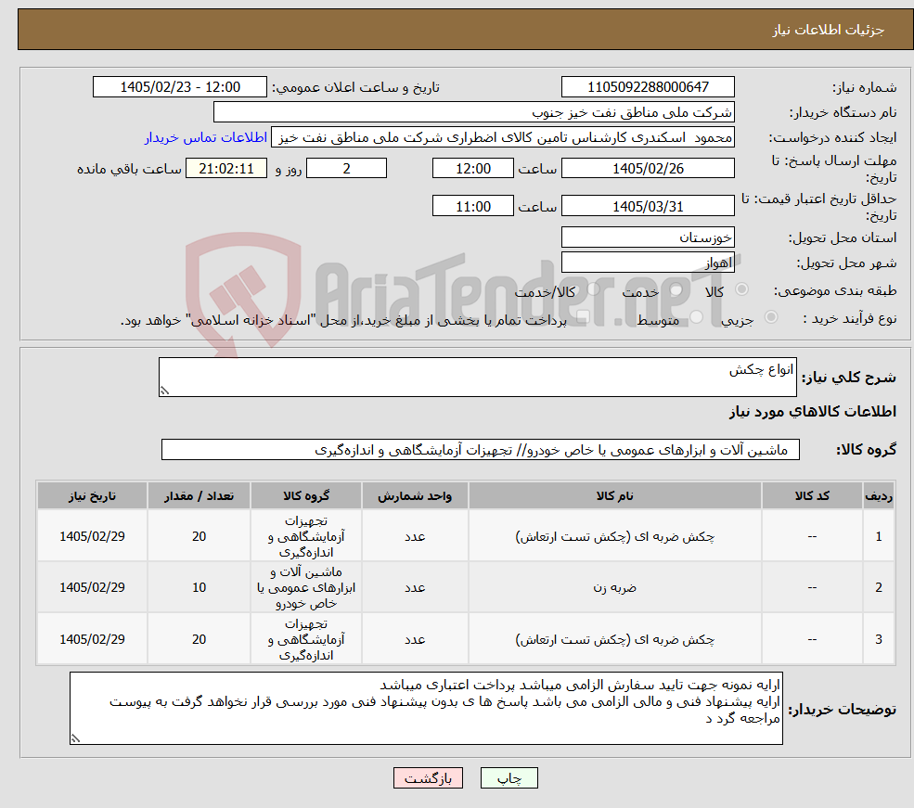Viewport: 914px width, 808px height.
Task: Click the گروه کالا table column header
Action: click(306, 495)
